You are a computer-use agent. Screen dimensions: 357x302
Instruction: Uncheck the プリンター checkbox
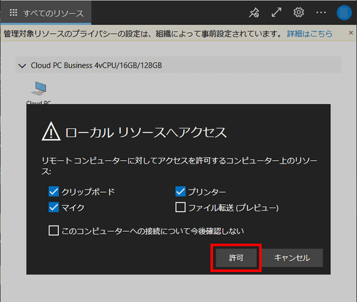click(x=180, y=192)
